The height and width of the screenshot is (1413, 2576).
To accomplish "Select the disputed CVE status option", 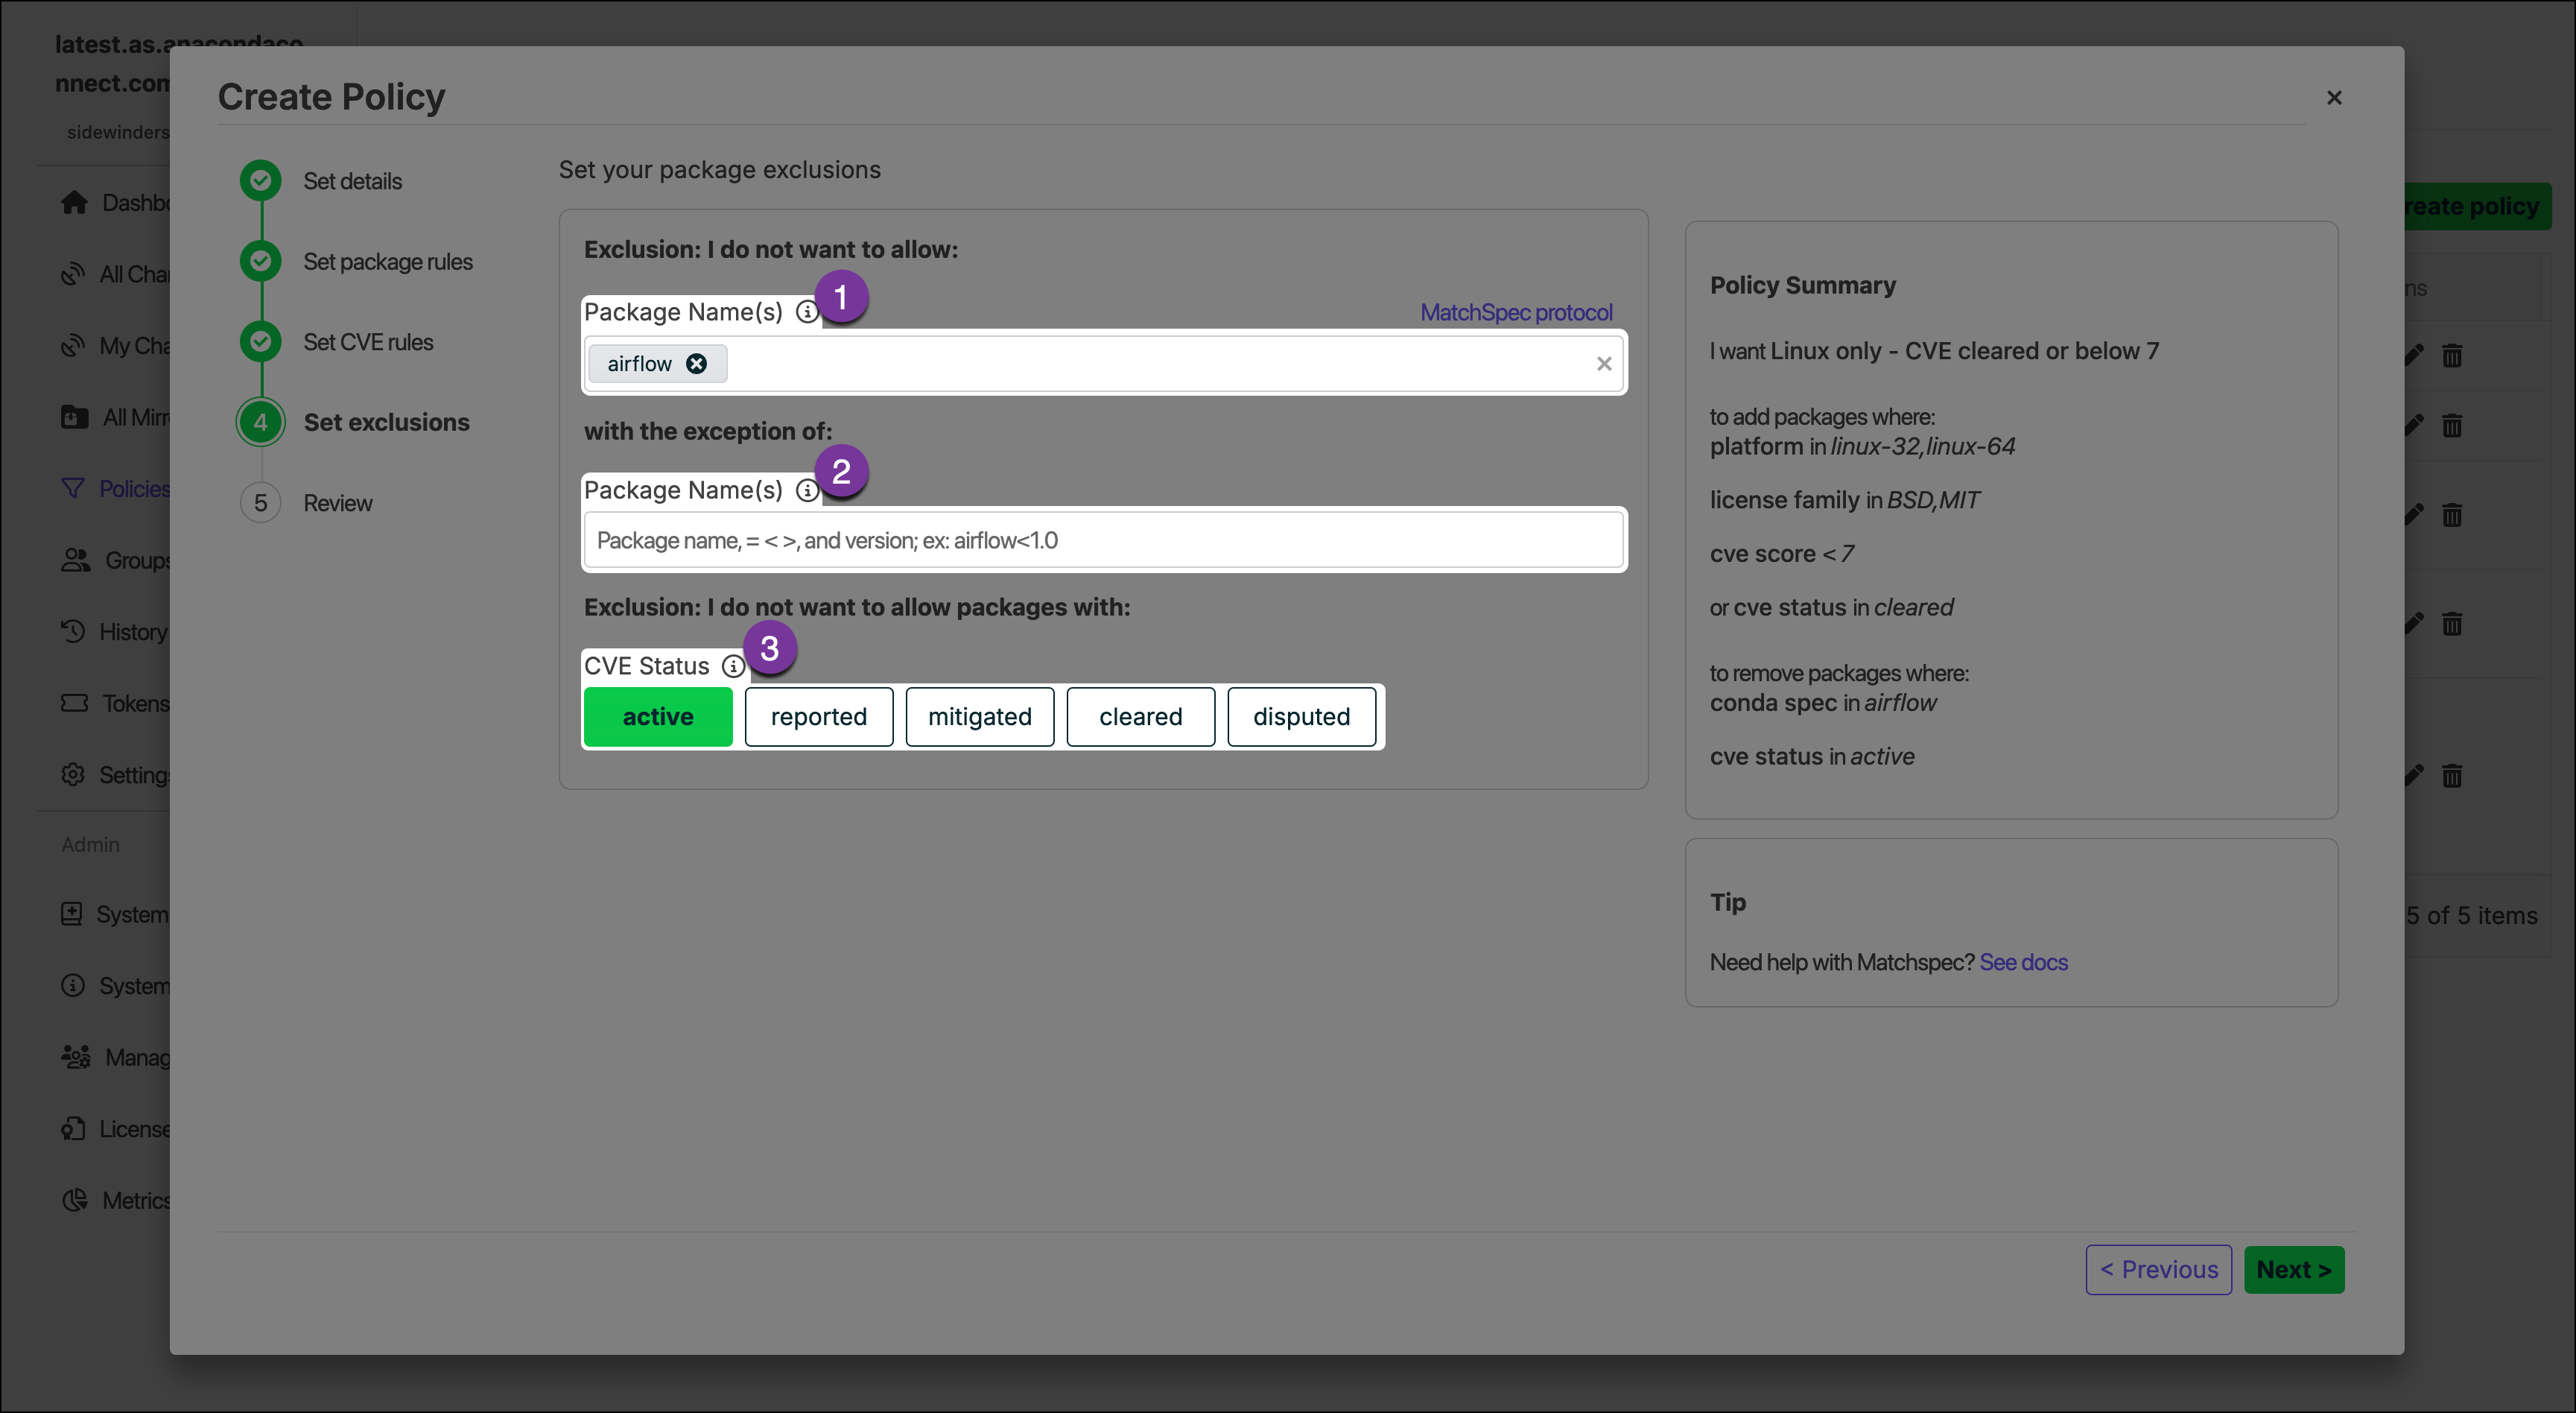I will tap(1301, 716).
